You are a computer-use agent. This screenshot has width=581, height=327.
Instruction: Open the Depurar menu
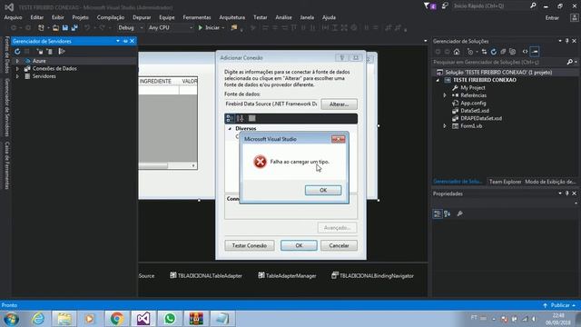142,17
